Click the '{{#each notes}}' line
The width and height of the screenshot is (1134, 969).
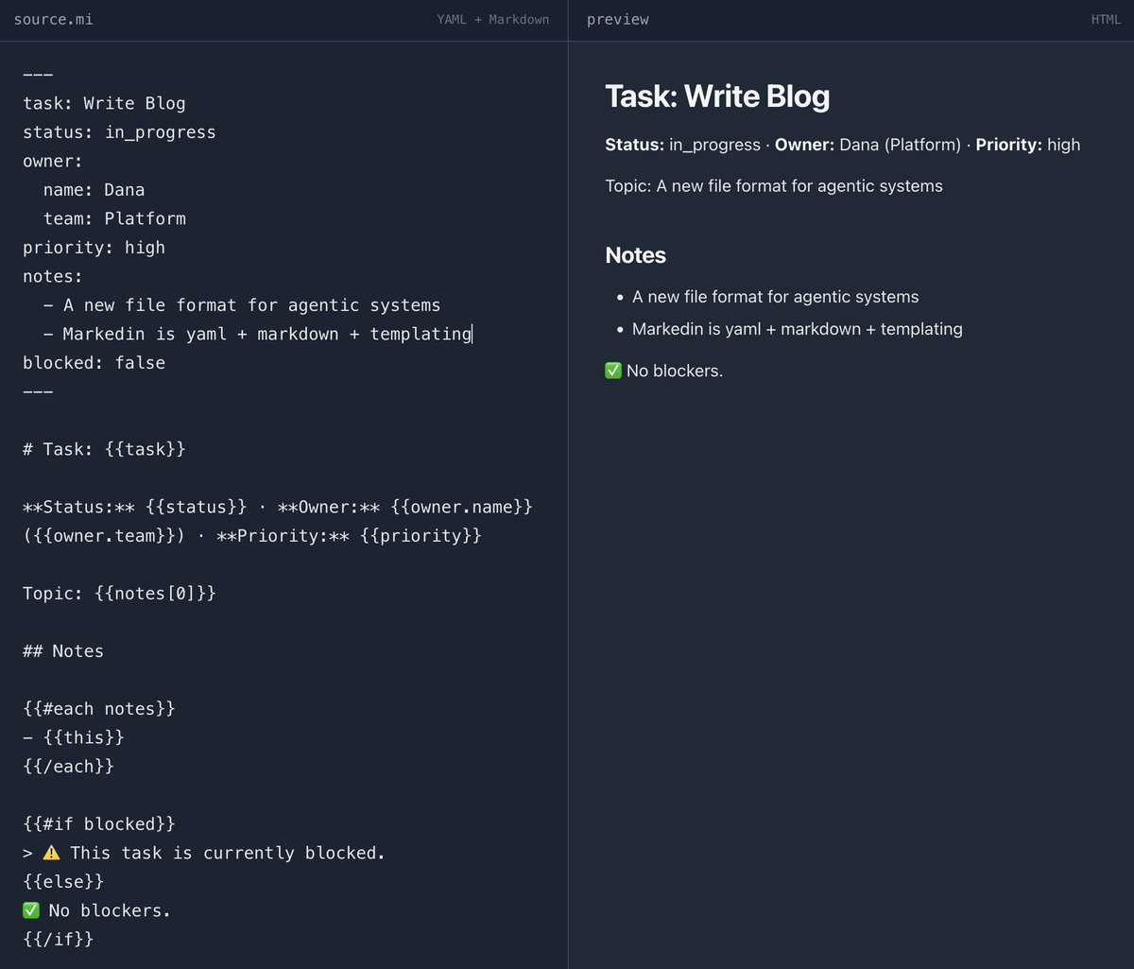(x=99, y=709)
